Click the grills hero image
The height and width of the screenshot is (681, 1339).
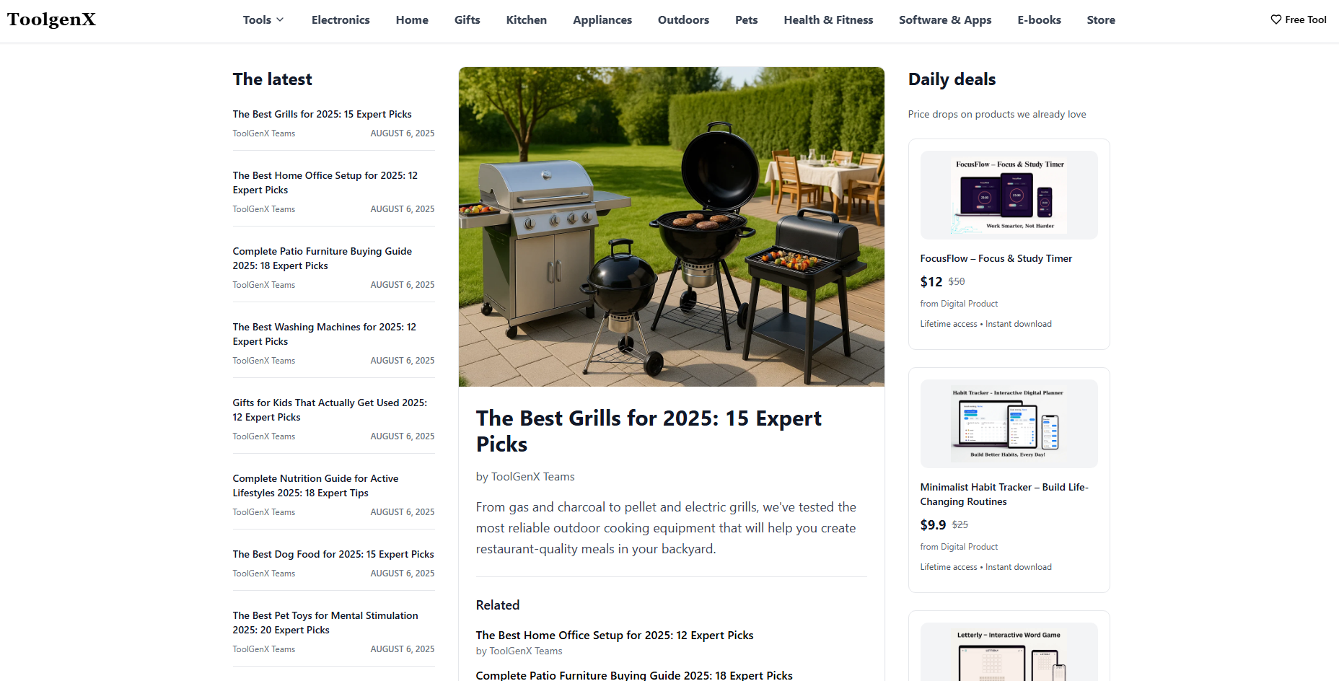tap(671, 227)
